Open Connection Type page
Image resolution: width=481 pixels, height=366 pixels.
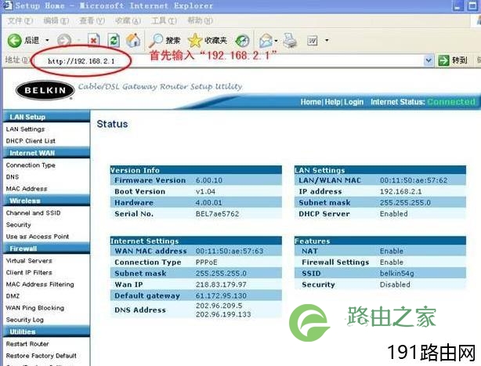tap(31, 165)
